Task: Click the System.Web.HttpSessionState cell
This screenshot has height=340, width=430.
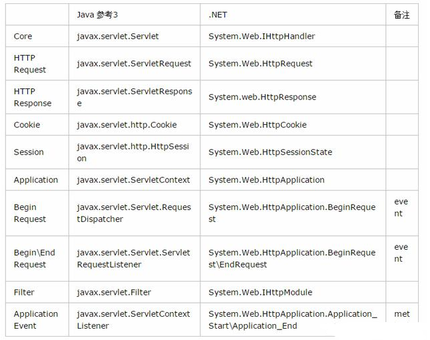Action: click(x=270, y=152)
